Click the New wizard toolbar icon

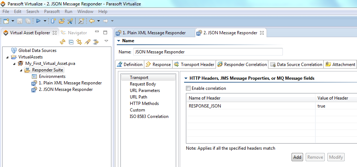tap(6, 21)
